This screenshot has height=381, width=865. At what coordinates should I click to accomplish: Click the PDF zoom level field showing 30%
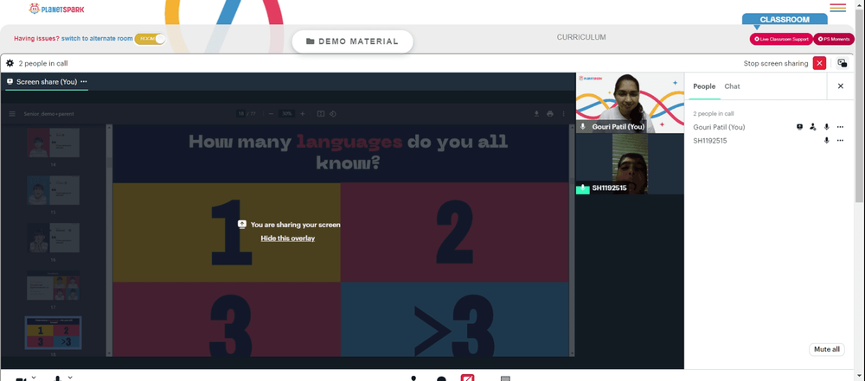click(x=287, y=113)
